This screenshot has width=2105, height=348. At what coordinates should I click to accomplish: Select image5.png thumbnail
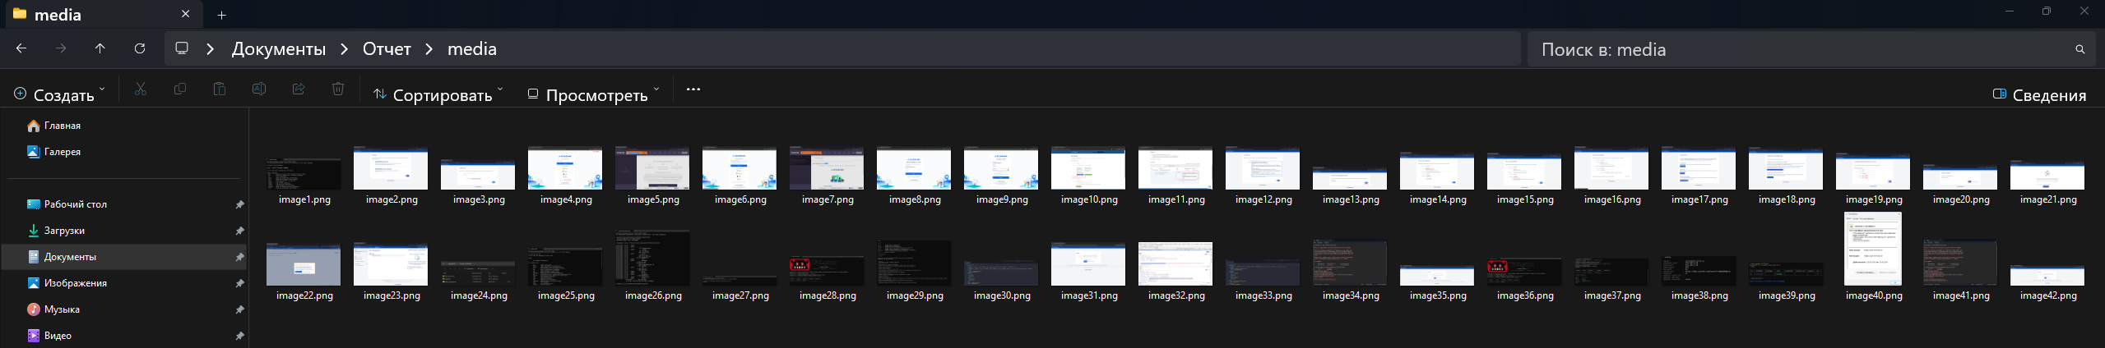tap(652, 168)
